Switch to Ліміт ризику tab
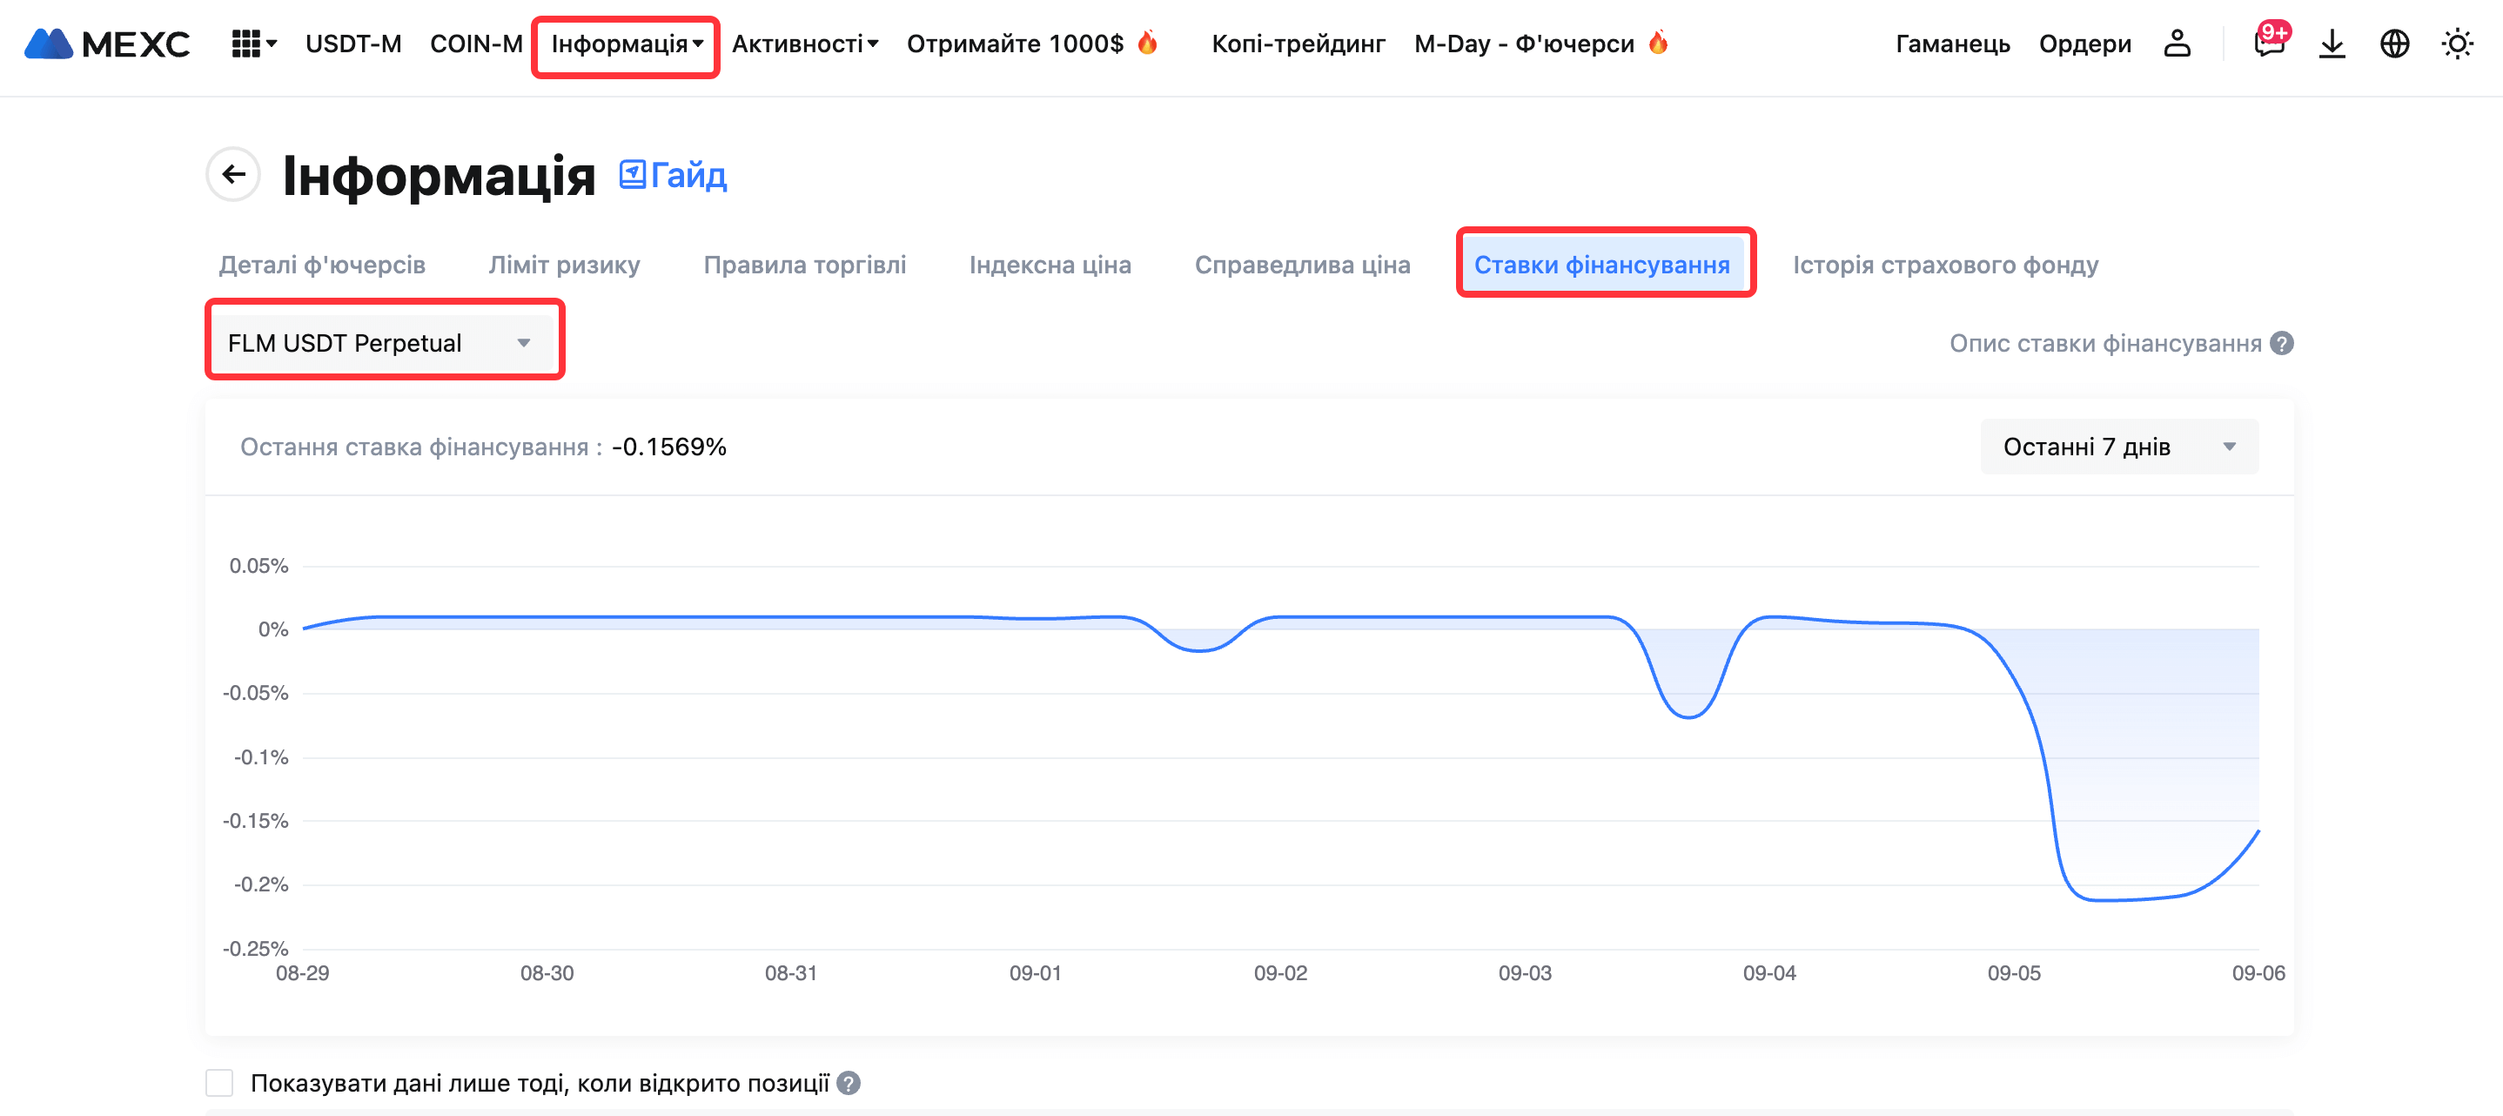Viewport: 2503px width, 1116px height. click(x=564, y=265)
